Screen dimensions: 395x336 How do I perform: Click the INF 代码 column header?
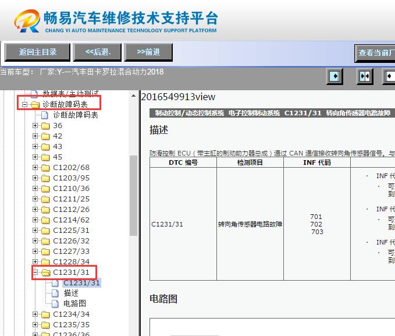[317, 162]
